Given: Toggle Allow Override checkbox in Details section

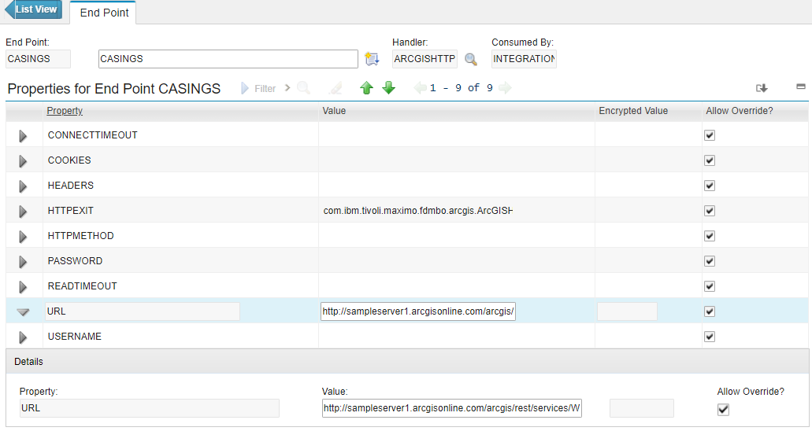Looking at the screenshot, I should [x=724, y=409].
